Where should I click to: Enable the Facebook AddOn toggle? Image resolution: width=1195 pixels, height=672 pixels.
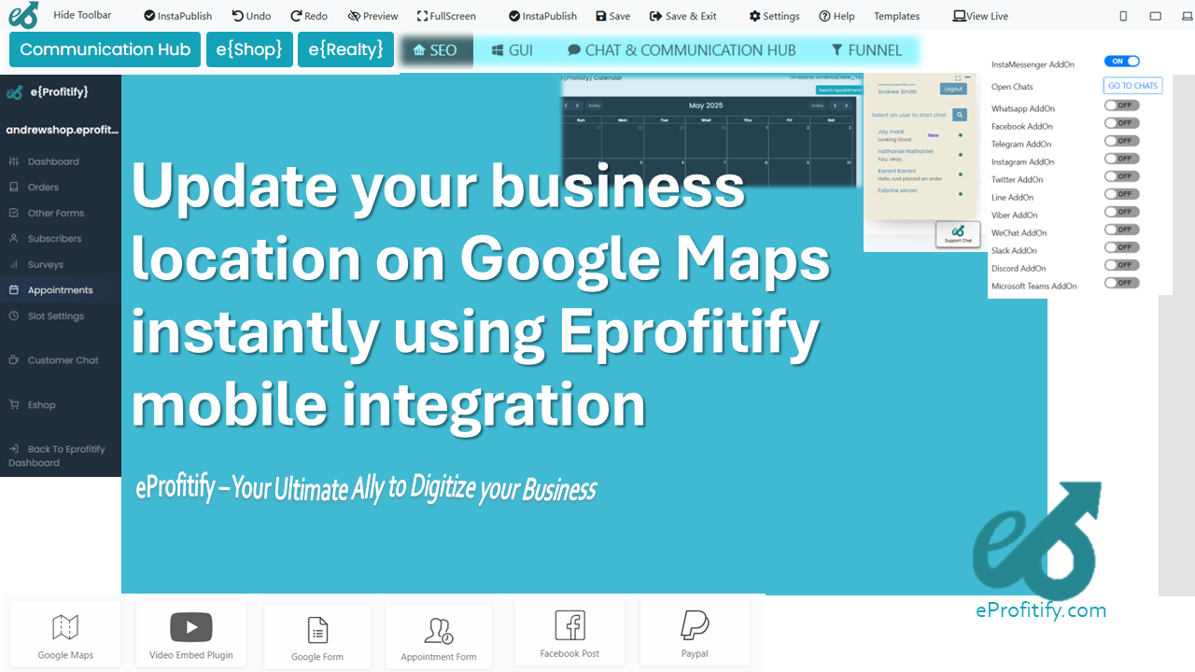pos(1121,123)
